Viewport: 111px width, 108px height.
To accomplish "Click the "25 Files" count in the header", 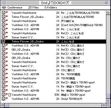I will point(33,8).
